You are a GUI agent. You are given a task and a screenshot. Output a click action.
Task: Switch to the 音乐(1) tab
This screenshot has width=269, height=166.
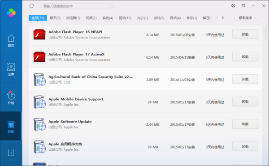[192, 18]
